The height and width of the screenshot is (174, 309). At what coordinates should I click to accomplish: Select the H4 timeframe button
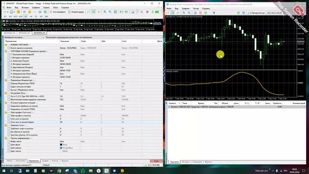pyautogui.click(x=31, y=16)
